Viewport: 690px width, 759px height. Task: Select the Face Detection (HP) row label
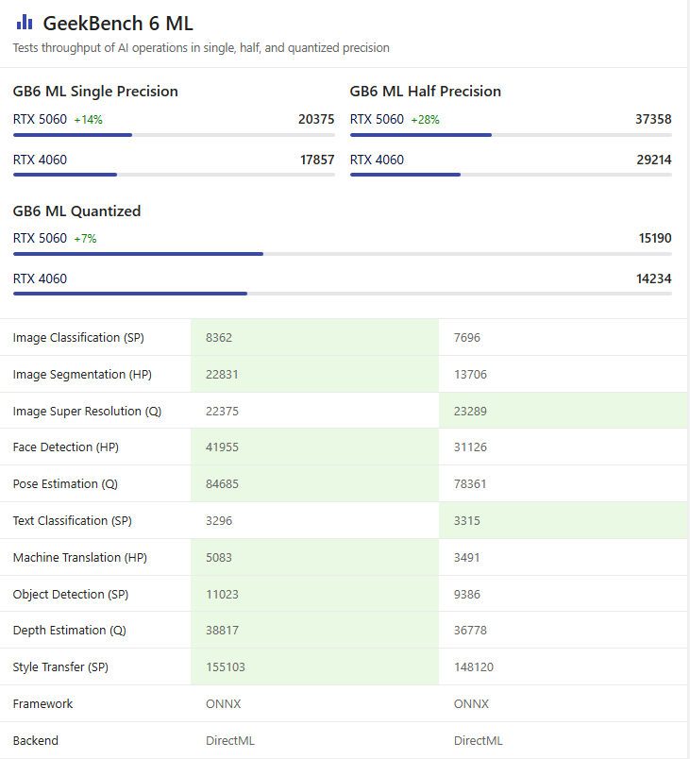(x=66, y=447)
